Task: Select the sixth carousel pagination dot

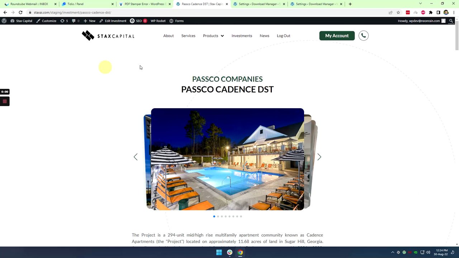Action: click(x=233, y=216)
